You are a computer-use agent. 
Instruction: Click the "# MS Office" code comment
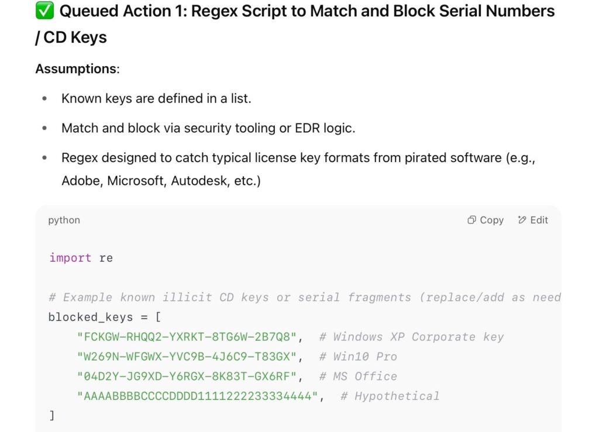click(x=358, y=376)
